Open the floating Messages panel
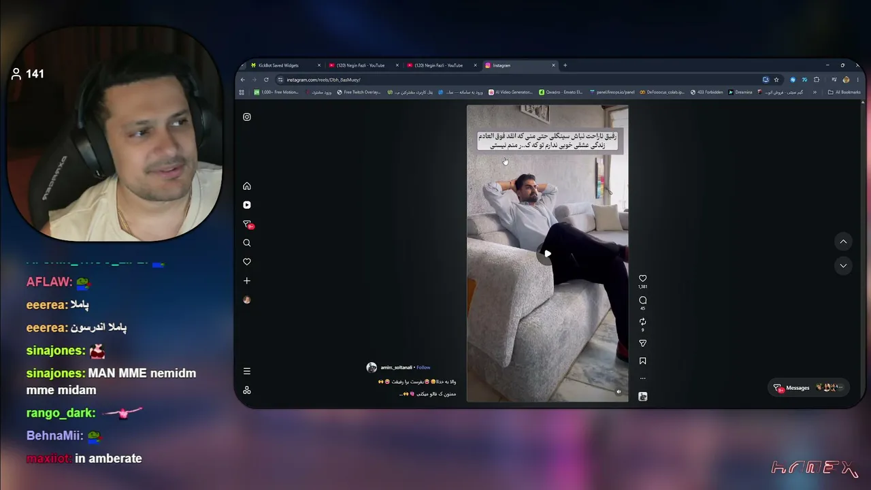Image resolution: width=871 pixels, height=490 pixels. click(809, 388)
